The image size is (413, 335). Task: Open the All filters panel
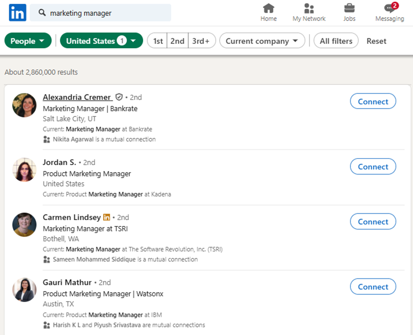[x=336, y=41]
